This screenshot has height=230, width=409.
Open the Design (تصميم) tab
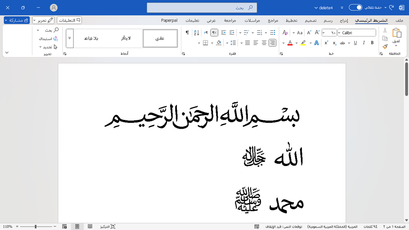(310, 20)
